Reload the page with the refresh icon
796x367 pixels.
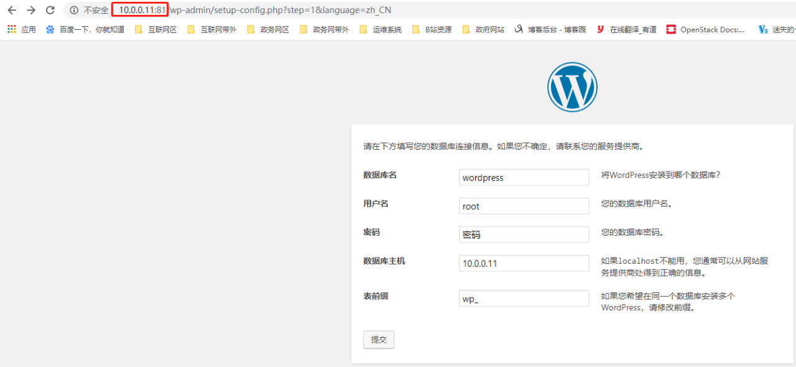[x=50, y=10]
